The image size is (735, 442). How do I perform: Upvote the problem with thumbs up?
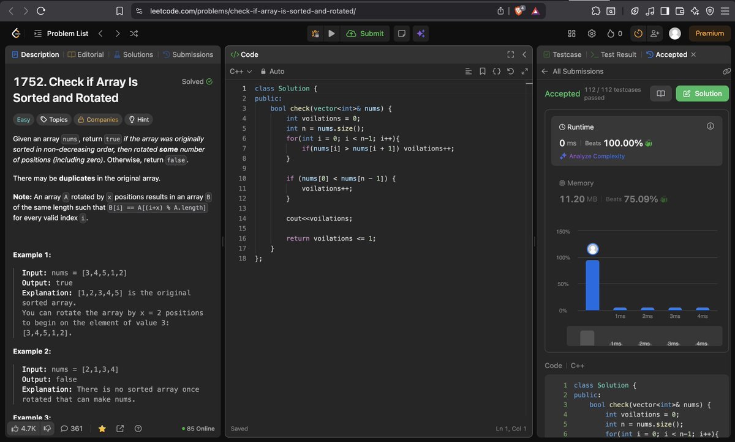tap(24, 429)
